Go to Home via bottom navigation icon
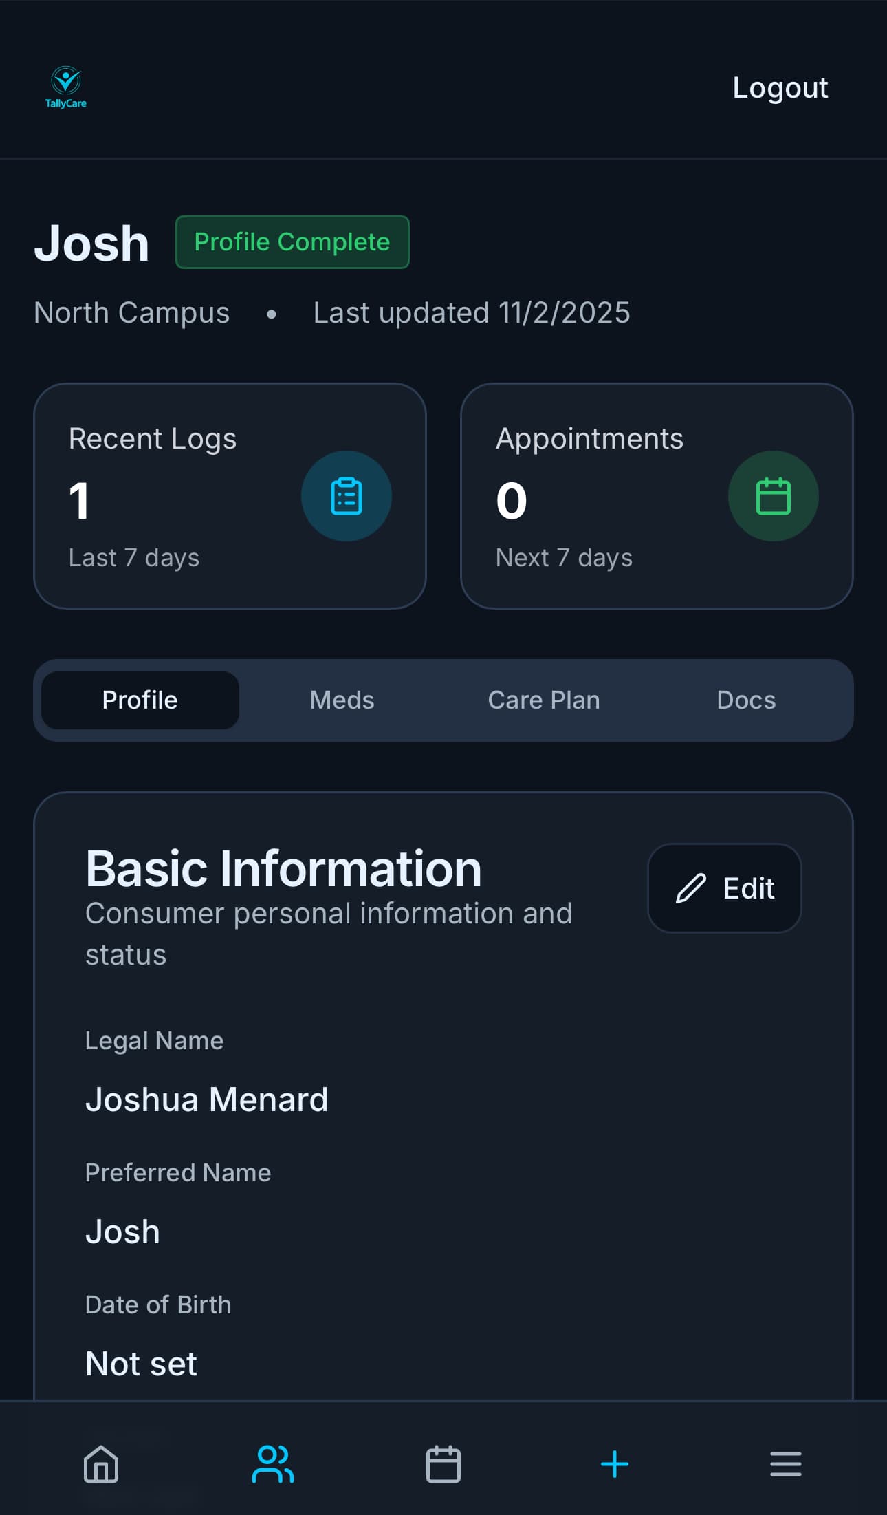The image size is (887, 1515). (x=101, y=1464)
